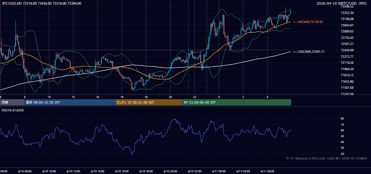Click price chart hour tick 8
Screen dimensions: 371x174
[25, 97]
